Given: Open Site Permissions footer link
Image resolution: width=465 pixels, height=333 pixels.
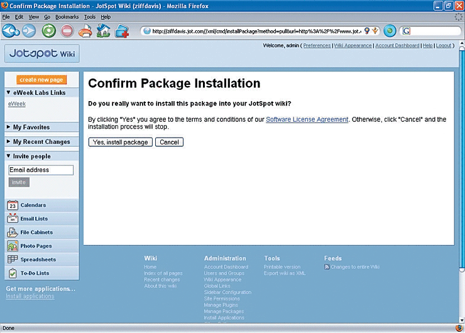Looking at the screenshot, I should click(222, 298).
